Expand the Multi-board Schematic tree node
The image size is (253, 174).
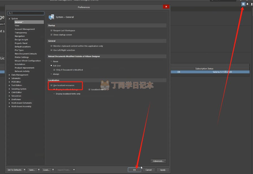coord(9,103)
